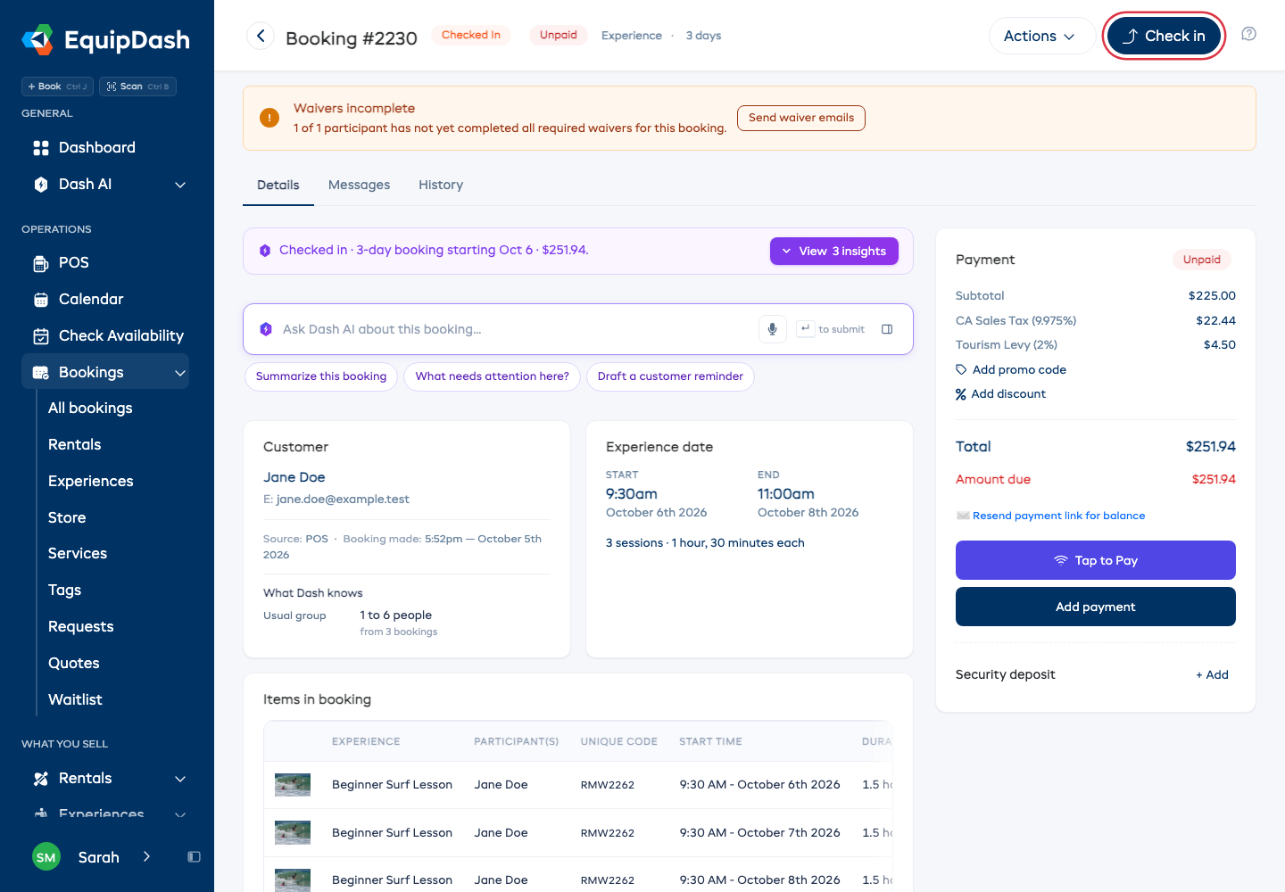Collapse the Bookings sidebar section
Image resolution: width=1285 pixels, height=892 pixels.
[x=180, y=373]
